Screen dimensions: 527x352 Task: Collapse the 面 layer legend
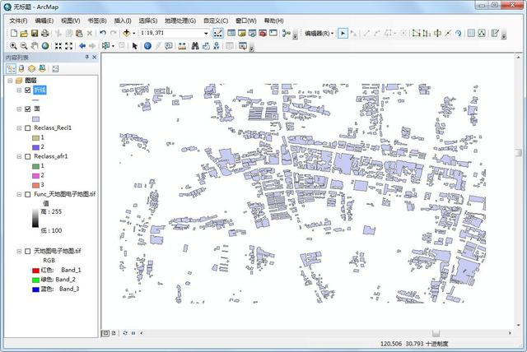click(x=19, y=109)
